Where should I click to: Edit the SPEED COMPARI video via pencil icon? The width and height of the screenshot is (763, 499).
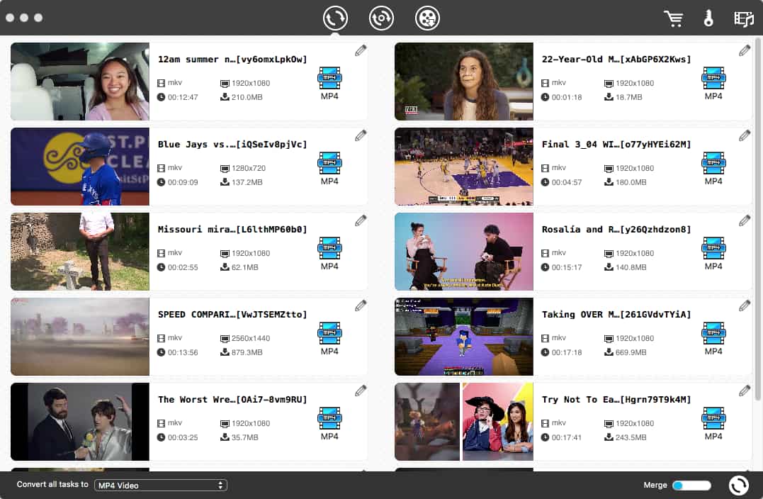[361, 305]
